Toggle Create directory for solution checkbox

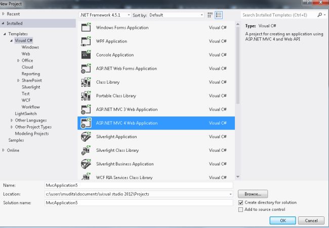pos(240,202)
